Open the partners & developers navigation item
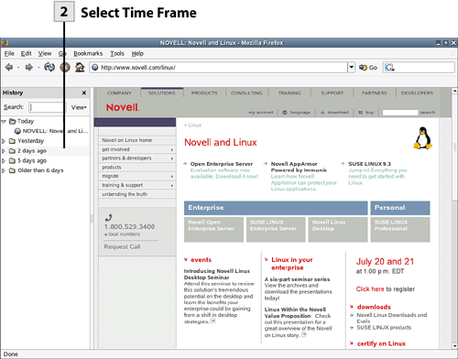458x359 pixels. (137, 158)
